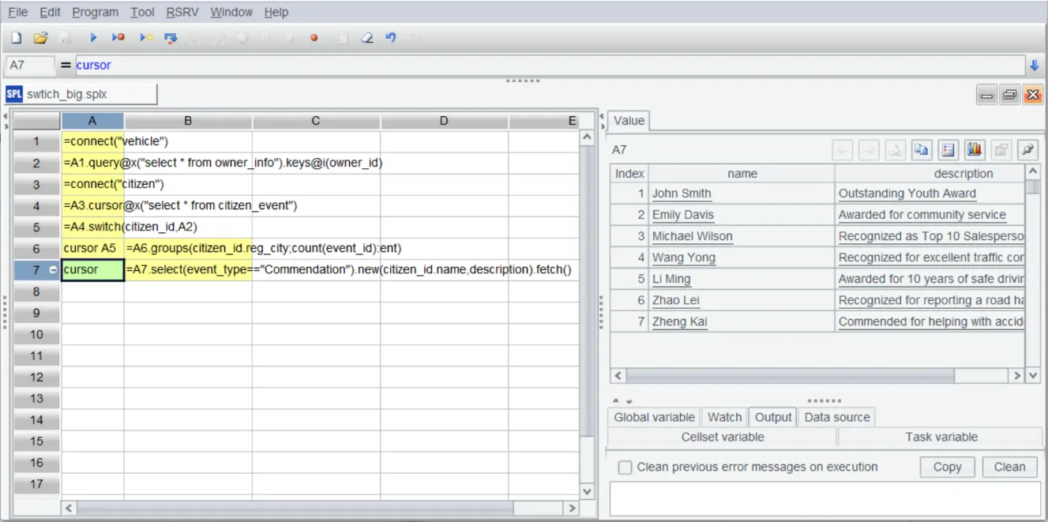Screen dimensions: 1048x522
Task: Open the RSRV menu
Action: coord(182,12)
